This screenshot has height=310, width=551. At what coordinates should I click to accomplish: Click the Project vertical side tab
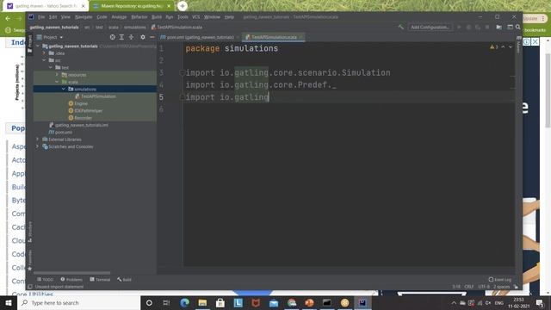pos(30,44)
